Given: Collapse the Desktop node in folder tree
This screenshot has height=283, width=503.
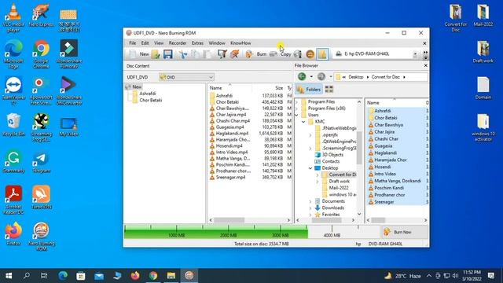Looking at the screenshot, I should tap(310, 168).
